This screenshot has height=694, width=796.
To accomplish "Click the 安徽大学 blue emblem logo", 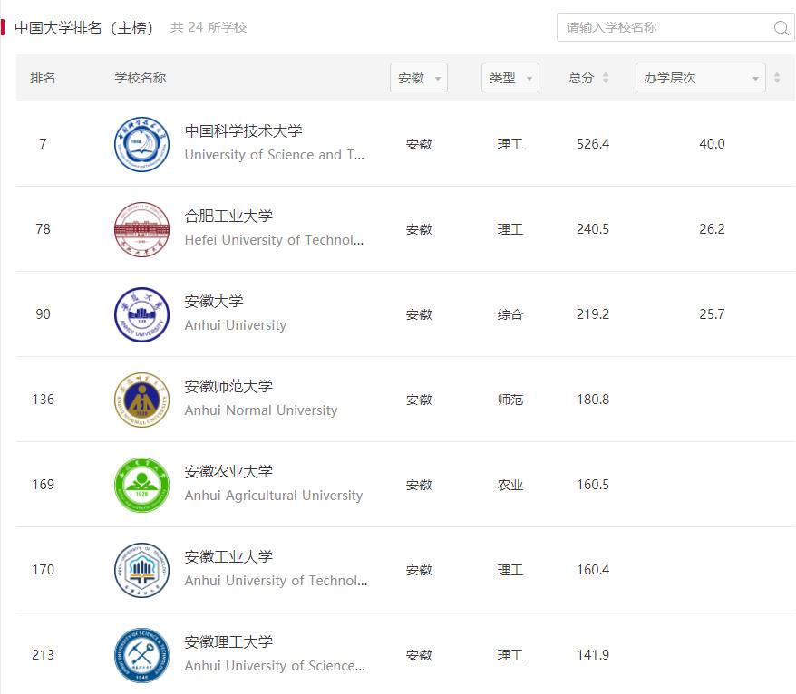I will (141, 314).
